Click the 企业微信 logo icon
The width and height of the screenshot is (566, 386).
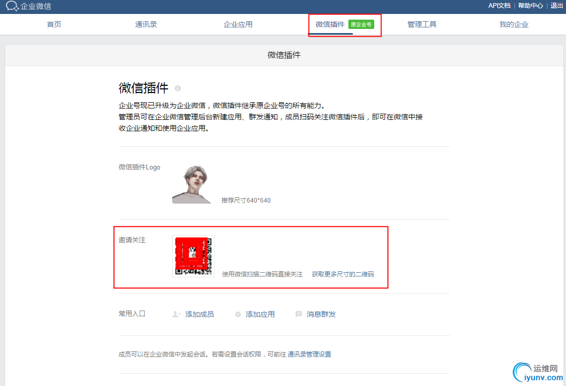12,6
